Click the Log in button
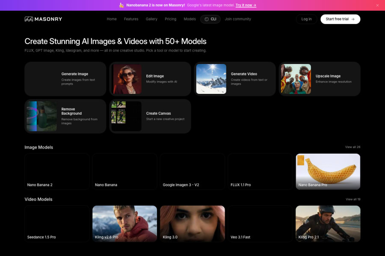Viewport: 385px width, 256px height. 306,19
